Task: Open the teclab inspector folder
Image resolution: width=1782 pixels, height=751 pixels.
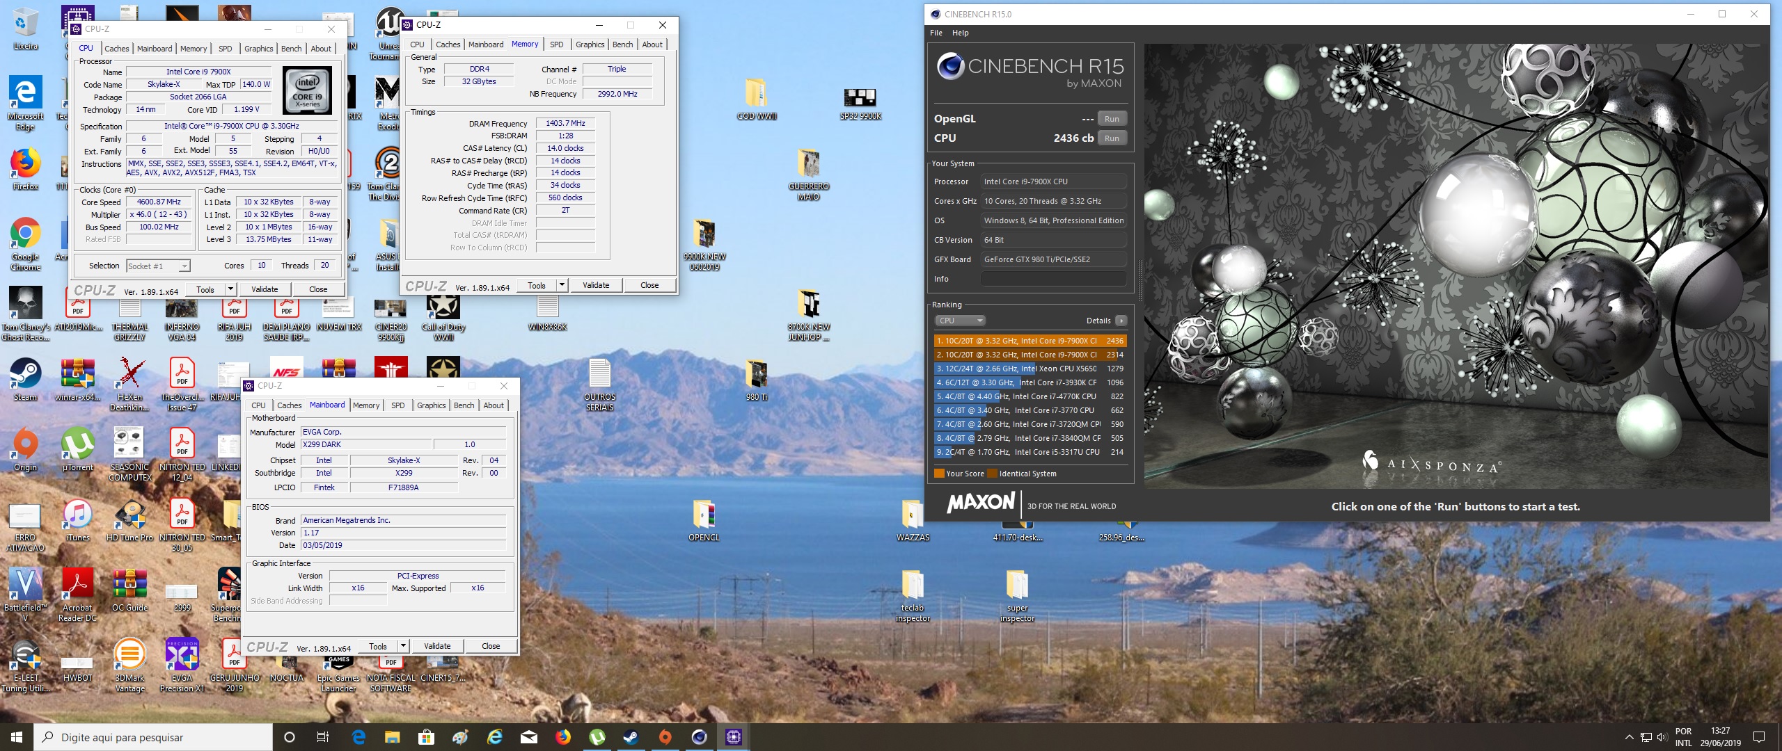Action: click(913, 595)
